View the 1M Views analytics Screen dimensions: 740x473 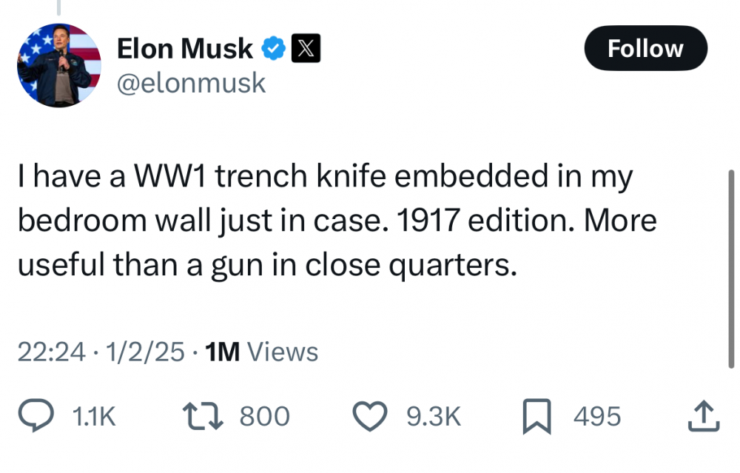tap(260, 352)
